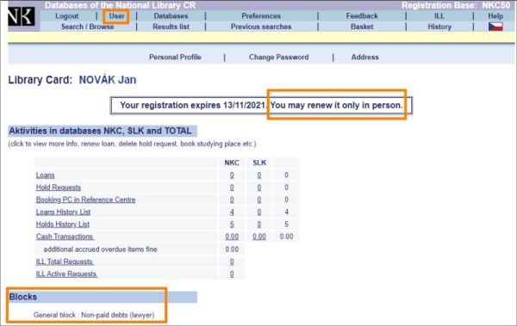Go to Preferences

[261, 15]
